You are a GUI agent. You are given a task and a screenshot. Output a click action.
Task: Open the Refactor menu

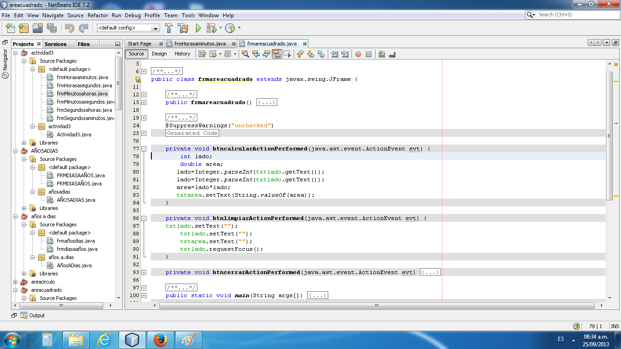pyautogui.click(x=98, y=15)
